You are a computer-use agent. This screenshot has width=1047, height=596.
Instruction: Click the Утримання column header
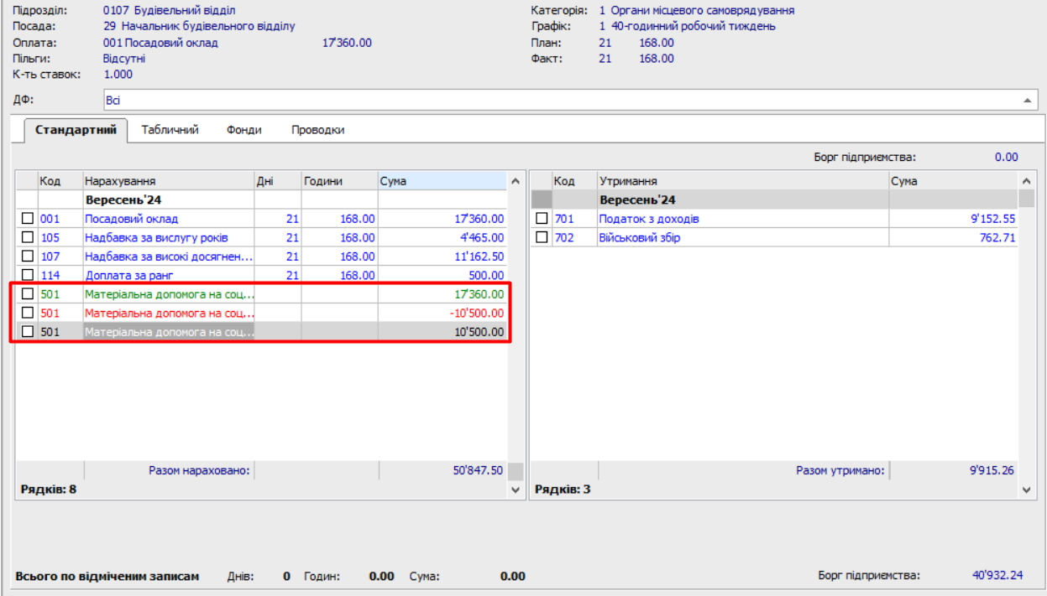point(742,181)
